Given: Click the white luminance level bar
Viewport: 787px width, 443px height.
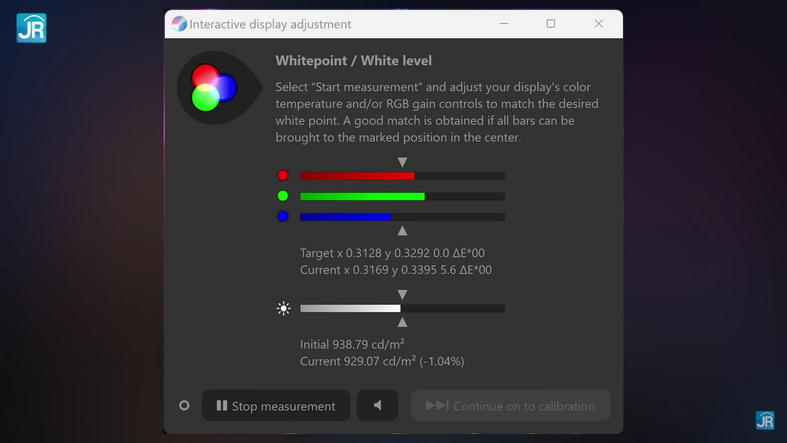Looking at the screenshot, I should point(402,308).
